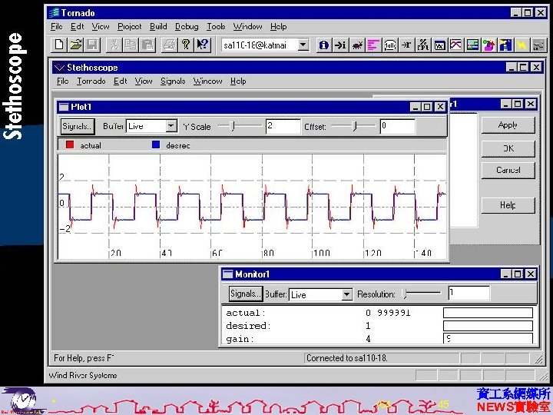The height and width of the screenshot is (415, 553).
Task: Click the last gray toolbar icon
Action: tap(538, 45)
